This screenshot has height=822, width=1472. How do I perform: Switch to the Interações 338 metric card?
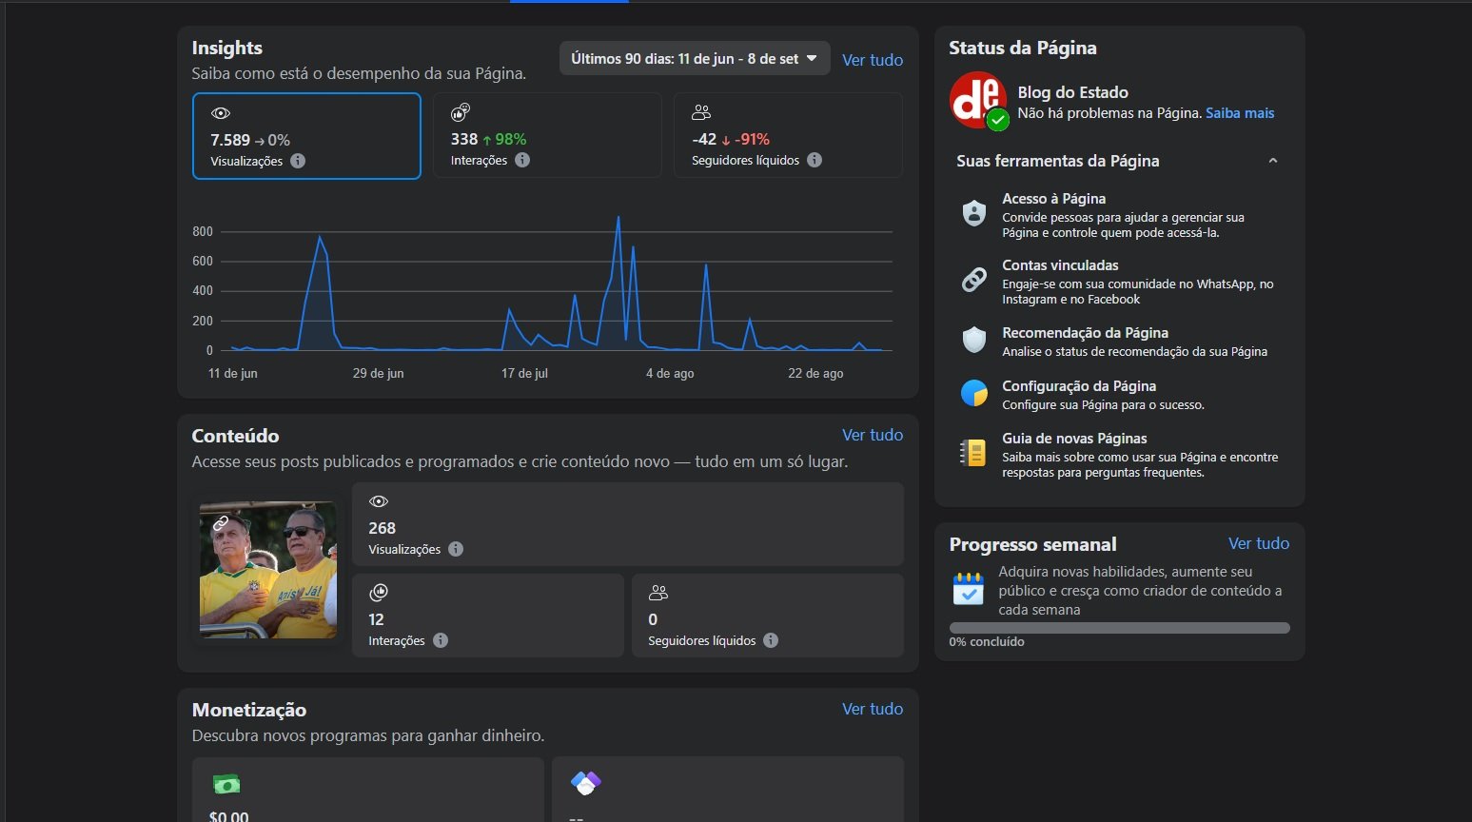click(x=547, y=136)
